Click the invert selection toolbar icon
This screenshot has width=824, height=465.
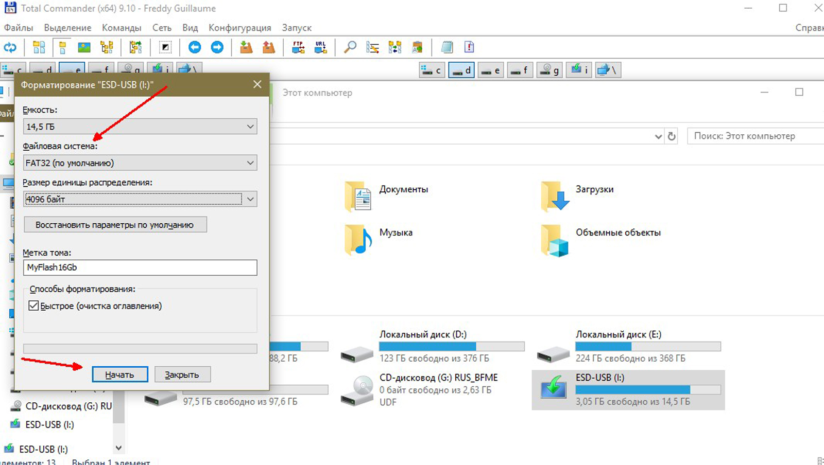165,48
